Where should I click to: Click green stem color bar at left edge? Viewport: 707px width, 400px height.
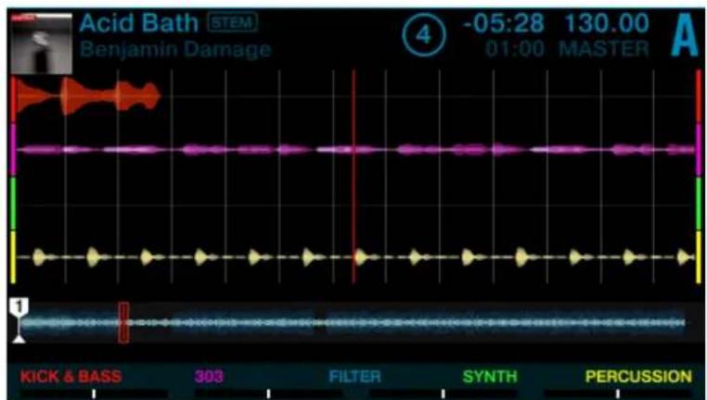click(13, 204)
